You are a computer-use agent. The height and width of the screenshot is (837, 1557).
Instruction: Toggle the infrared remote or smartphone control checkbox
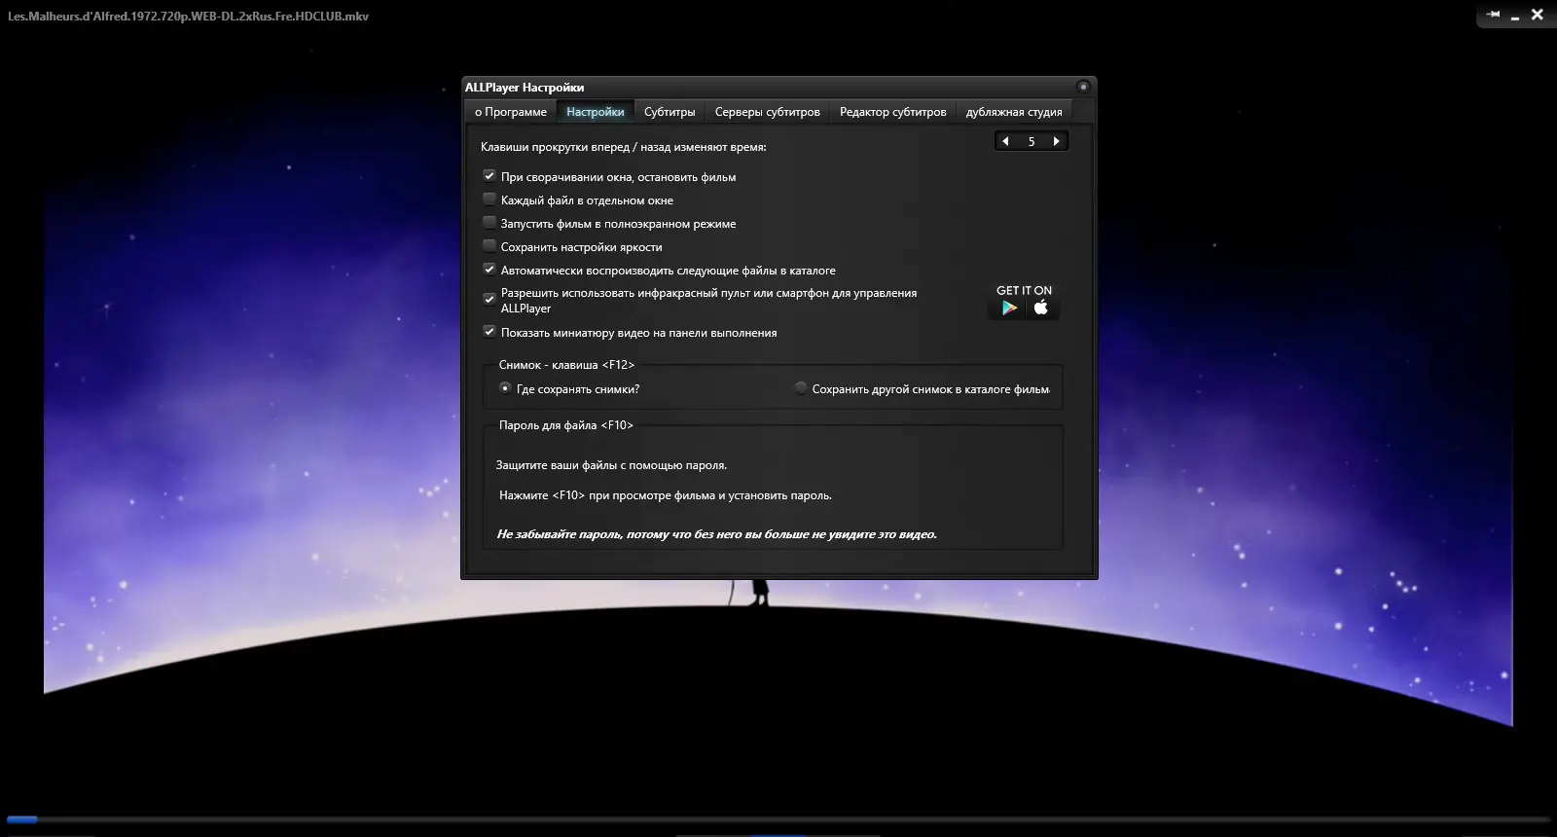tap(489, 299)
